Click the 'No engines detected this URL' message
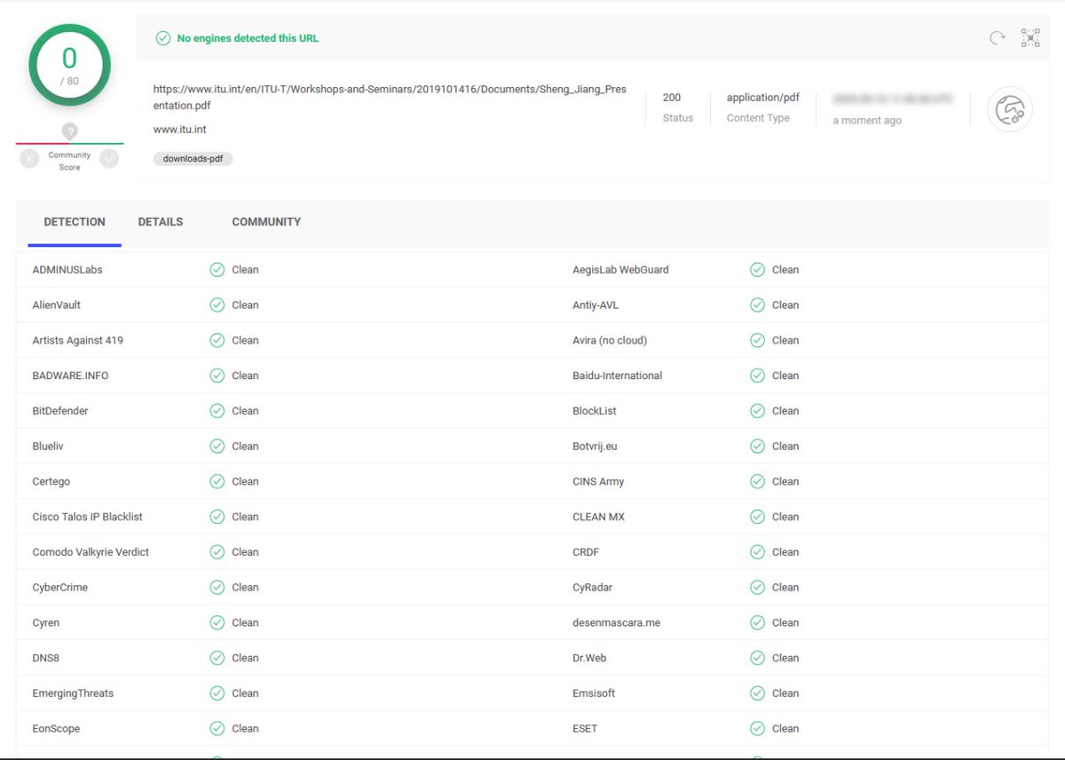The height and width of the screenshot is (760, 1065). pos(248,38)
